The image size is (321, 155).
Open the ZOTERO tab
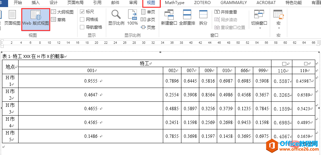pos(202,3)
